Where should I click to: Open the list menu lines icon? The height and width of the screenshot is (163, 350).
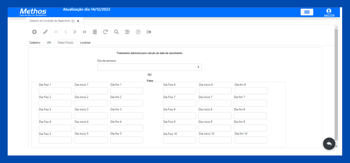pyautogui.click(x=127, y=32)
